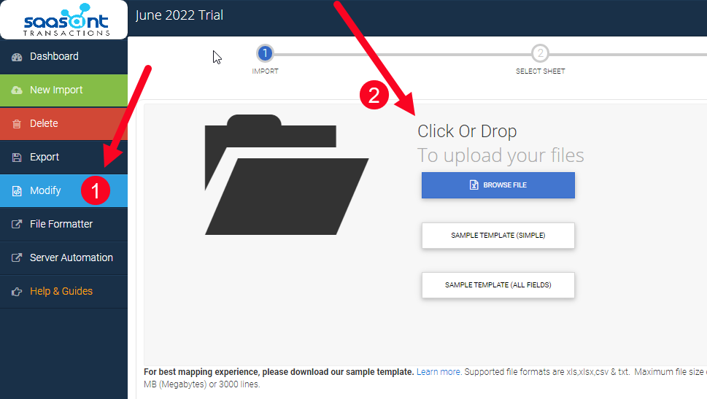Click the File Formatter external link icon
The width and height of the screenshot is (707, 399).
17,225
